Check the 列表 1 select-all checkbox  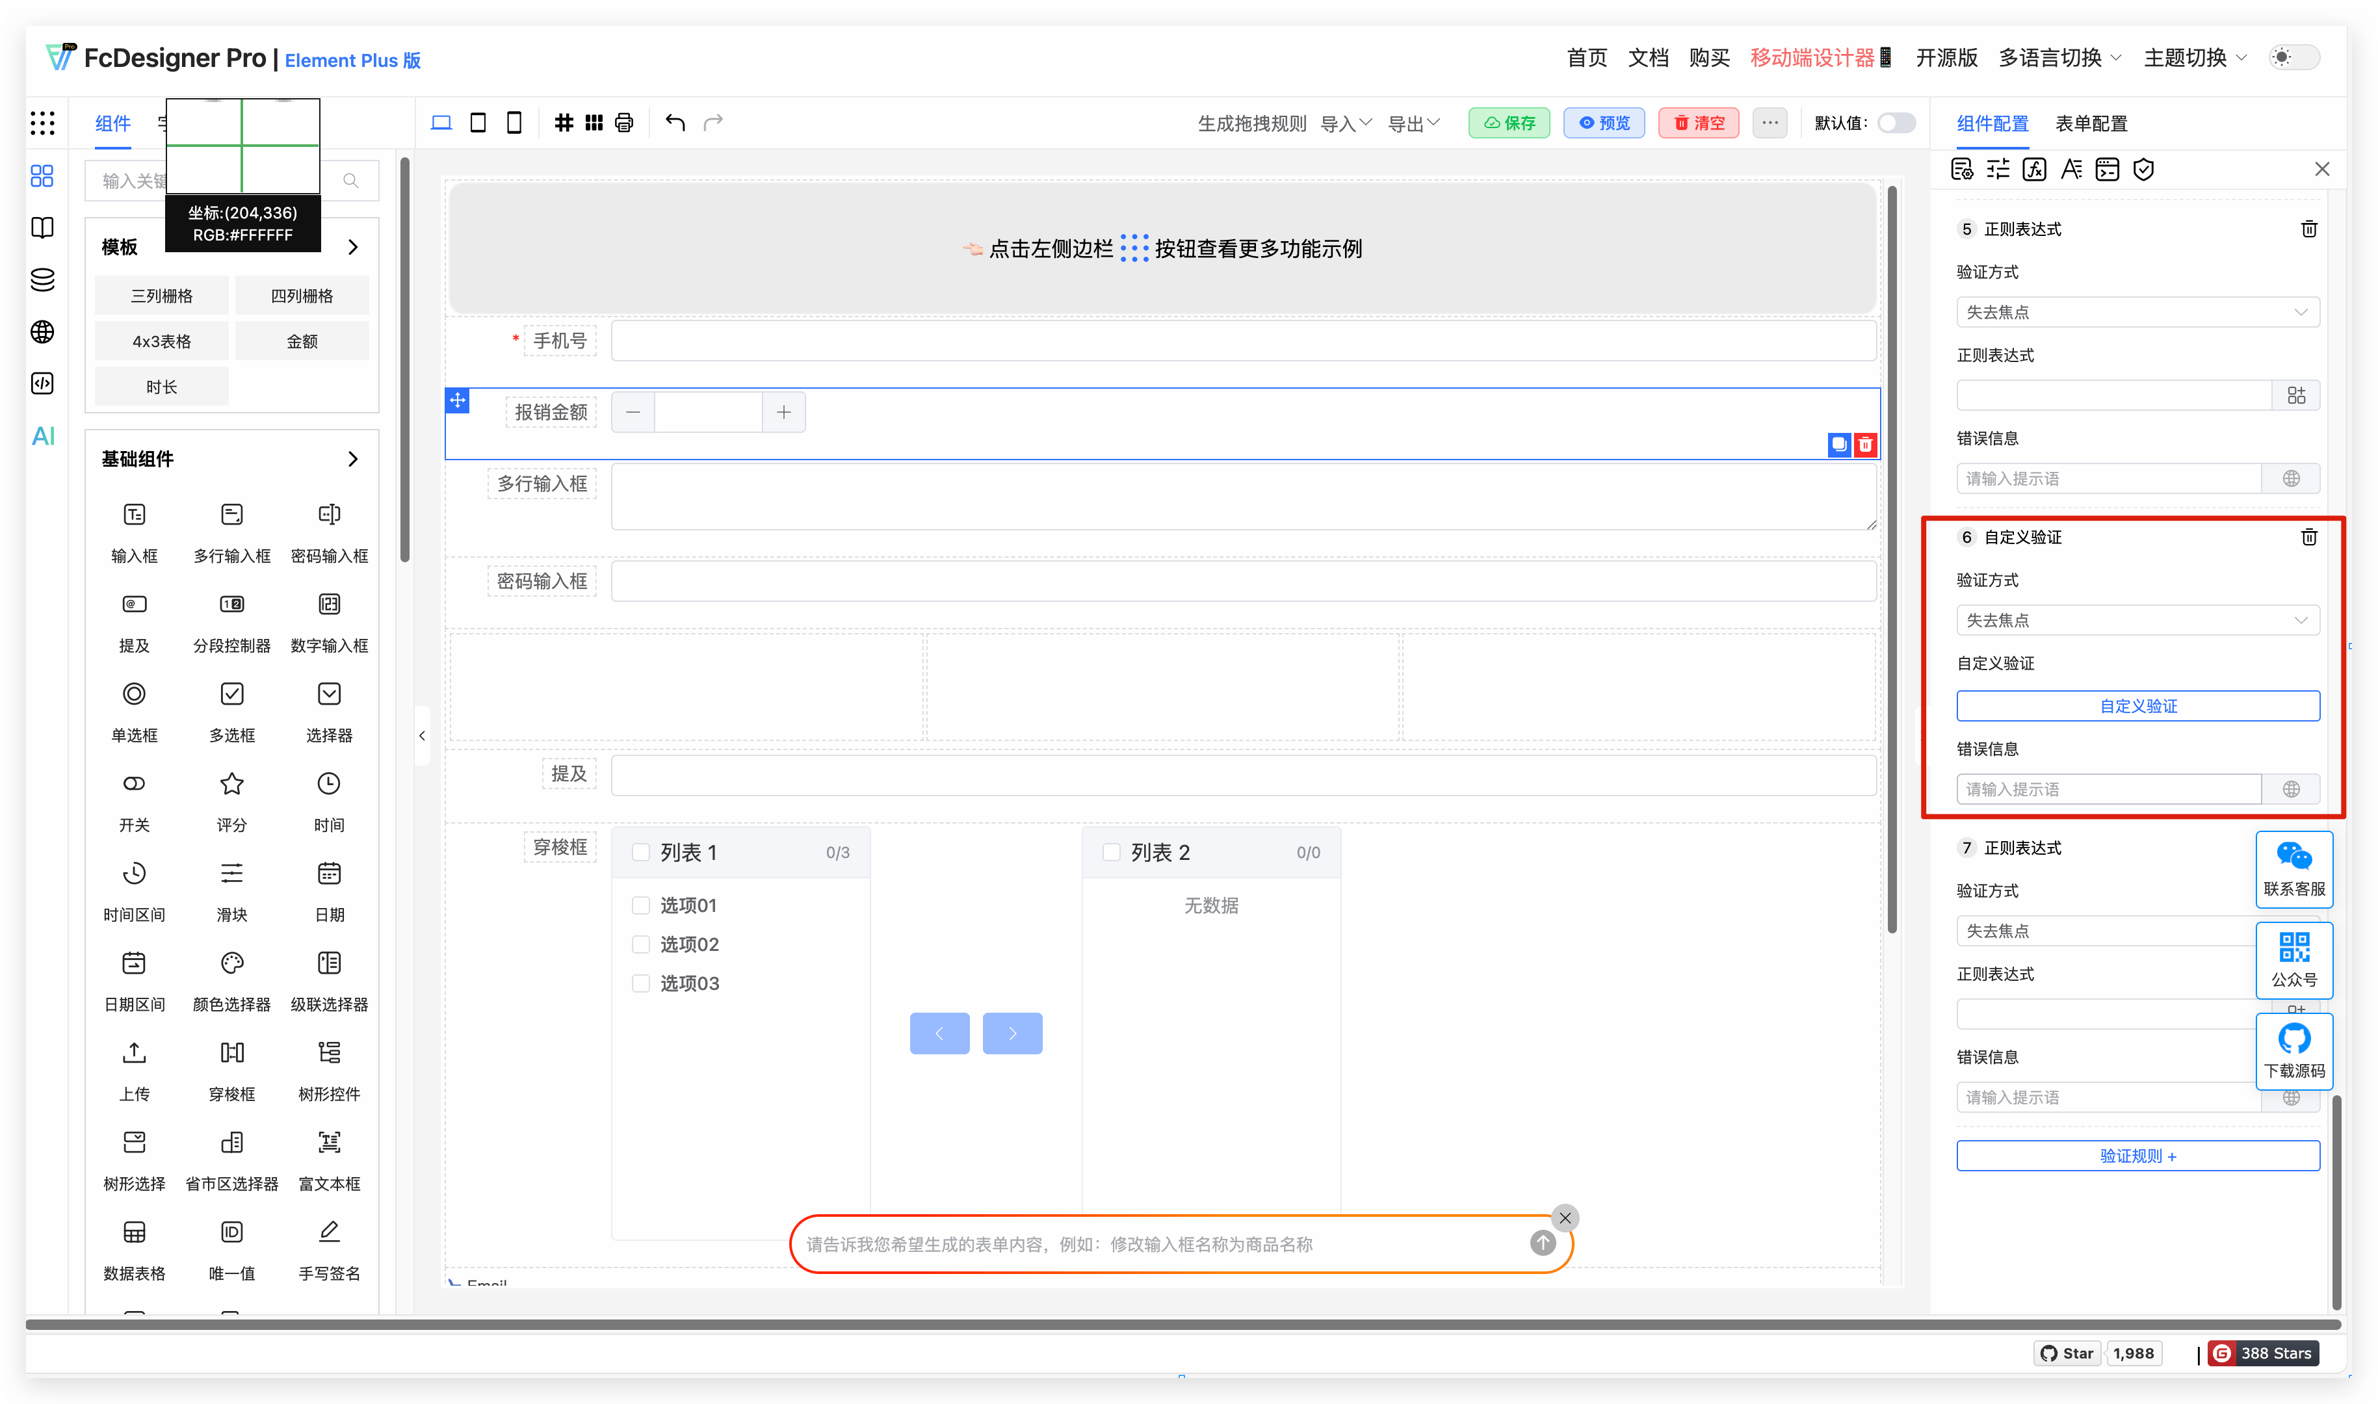pos(640,852)
